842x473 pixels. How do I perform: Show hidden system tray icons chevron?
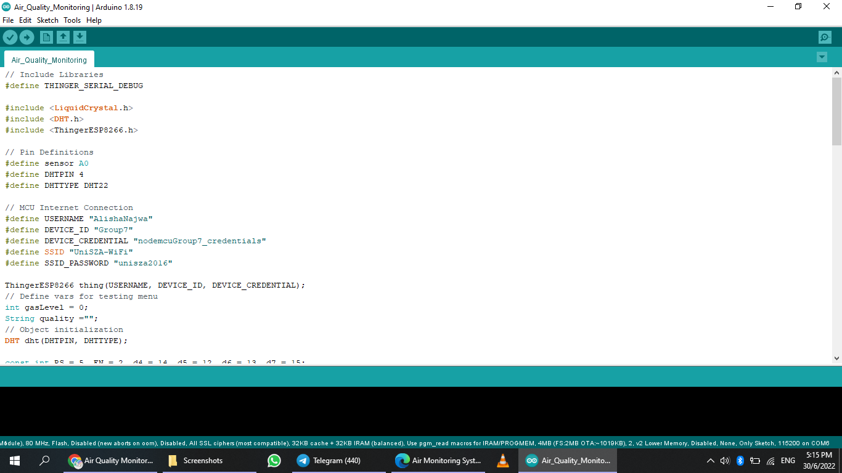click(710, 461)
